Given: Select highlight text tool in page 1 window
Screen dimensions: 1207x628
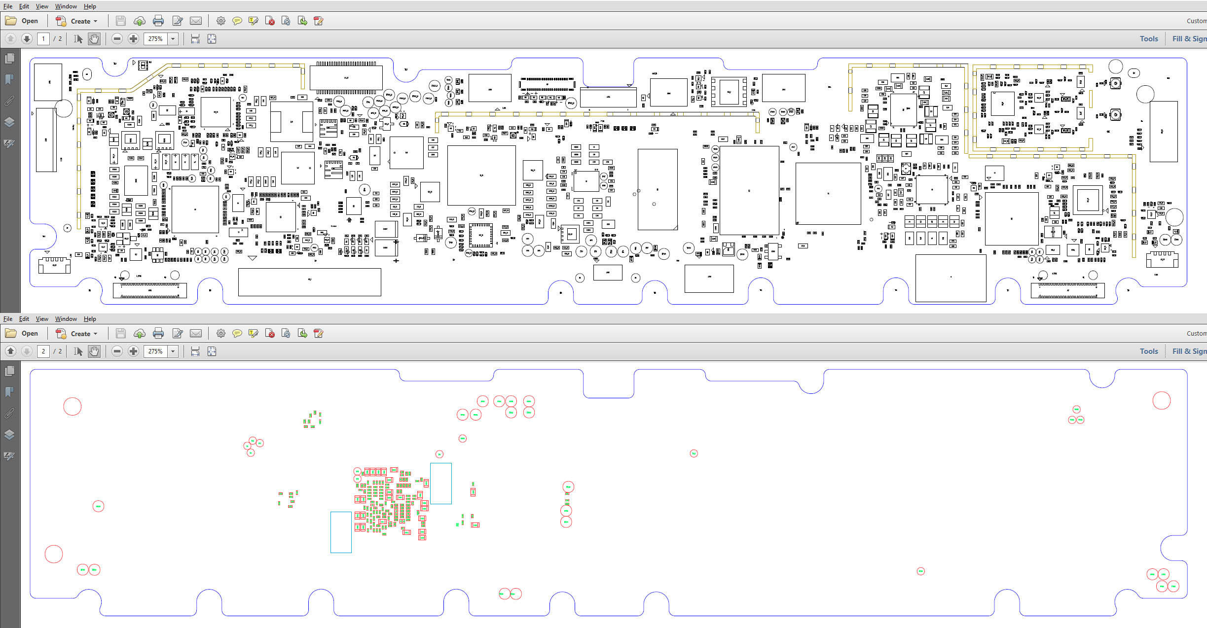Looking at the screenshot, I should (x=254, y=21).
